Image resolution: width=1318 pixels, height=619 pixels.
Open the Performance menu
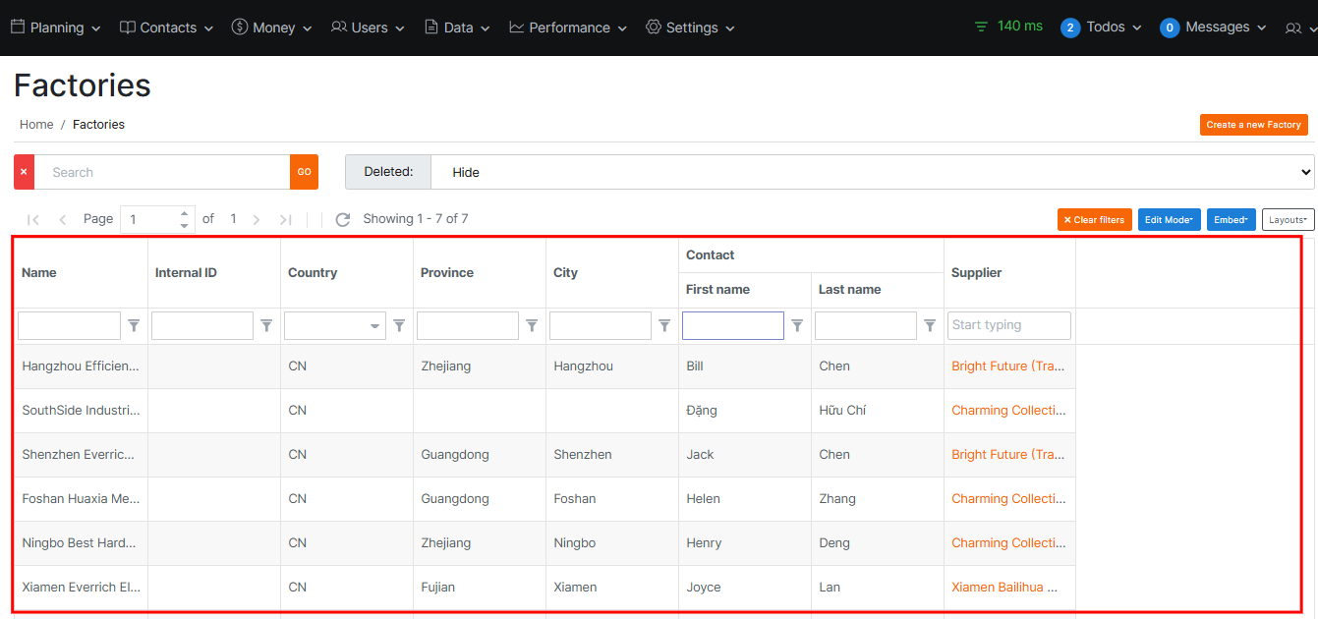coord(568,28)
